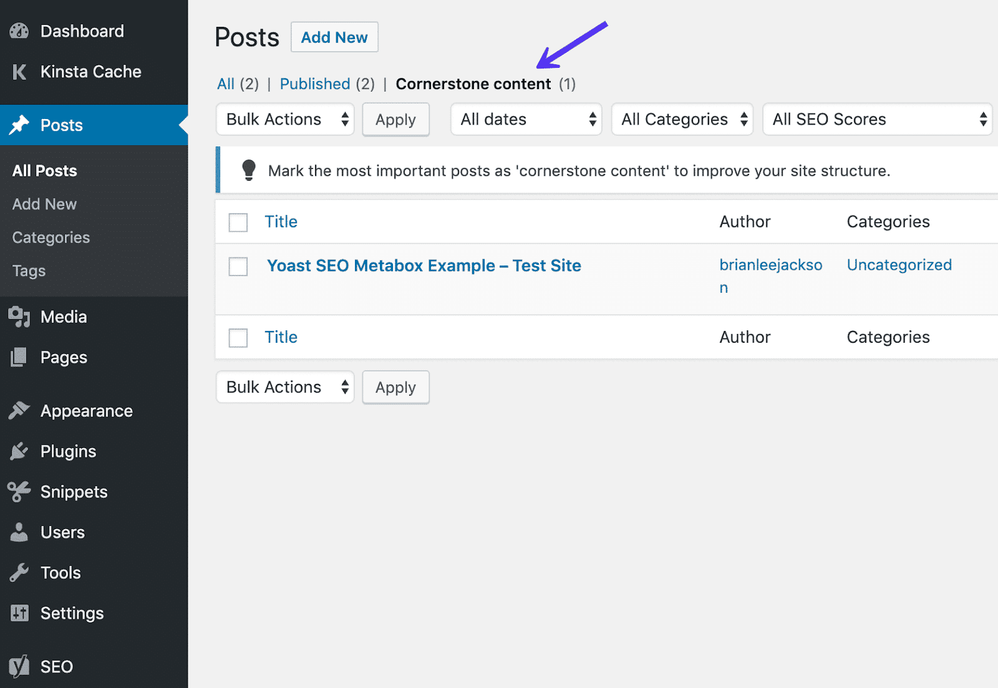Select the Cornerstone content filter
Viewport: 998px width, 688px height.
pos(474,84)
